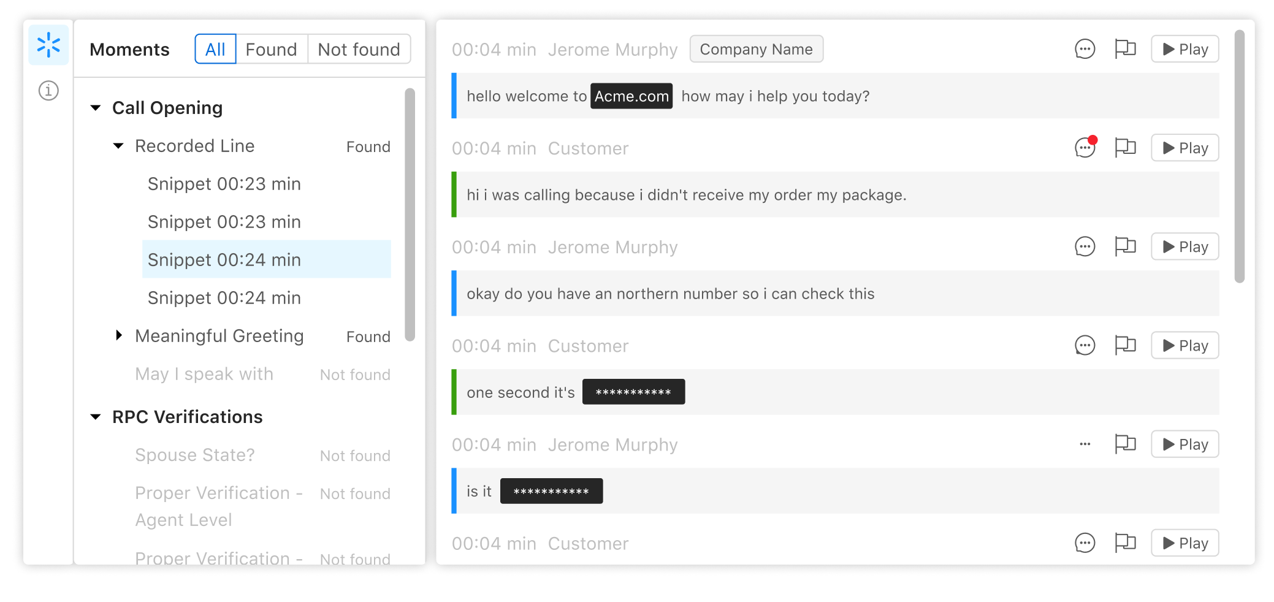
Task: Open the info icon in sidebar
Action: tap(48, 91)
